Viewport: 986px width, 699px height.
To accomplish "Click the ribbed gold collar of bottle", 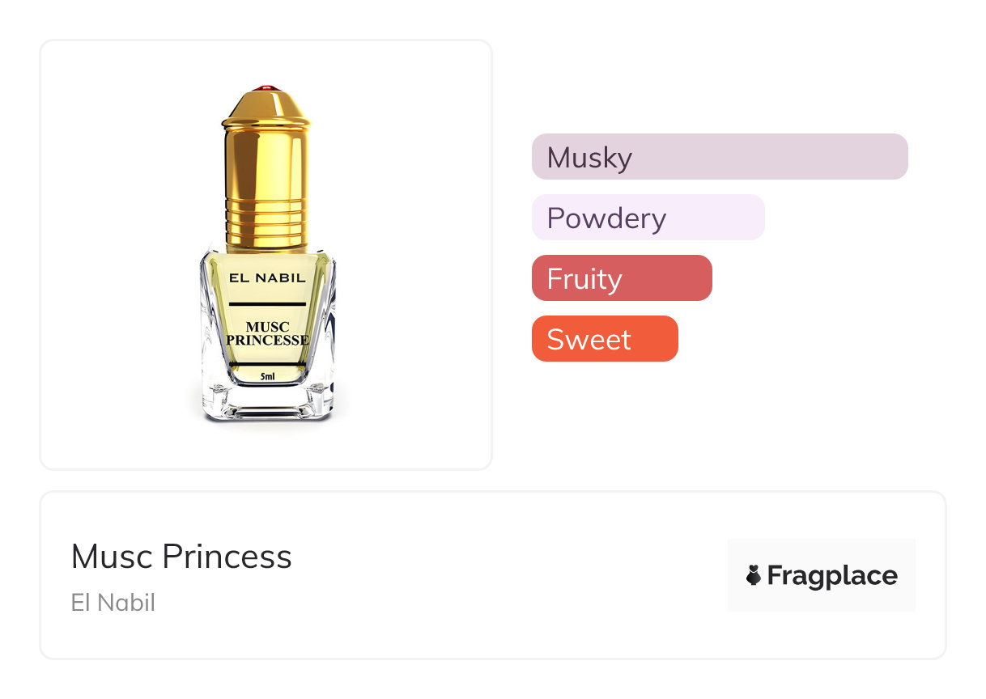I will click(266, 228).
